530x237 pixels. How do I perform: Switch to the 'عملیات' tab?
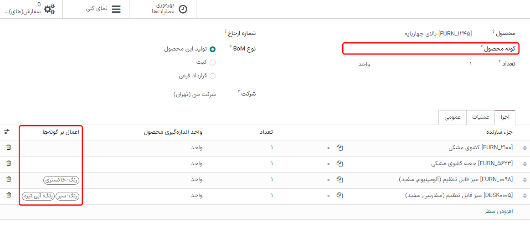[x=480, y=117]
